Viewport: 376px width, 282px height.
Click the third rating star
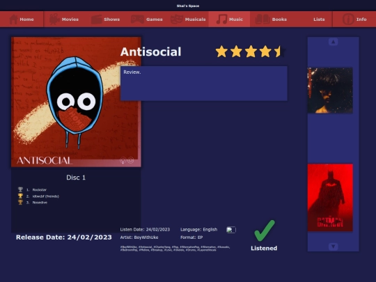click(x=251, y=52)
